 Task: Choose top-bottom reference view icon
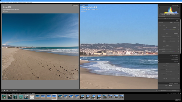coord(7,91)
